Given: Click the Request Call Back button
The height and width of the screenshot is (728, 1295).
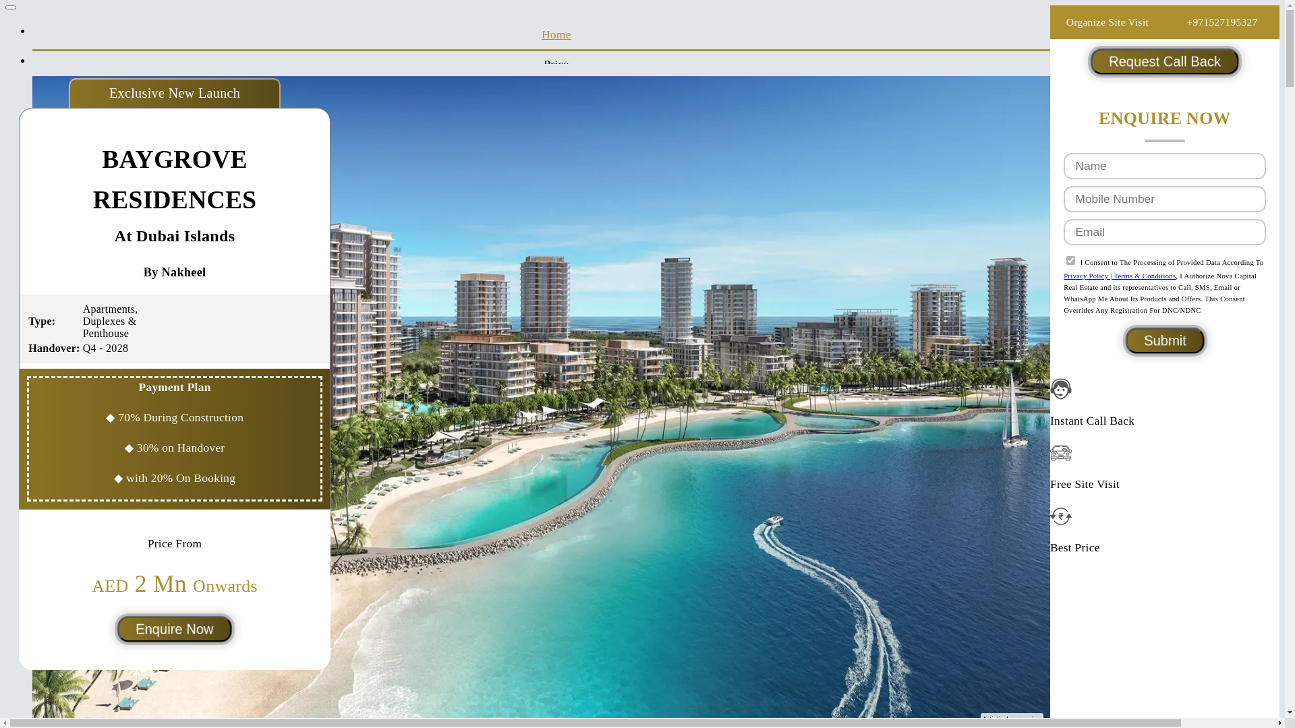Looking at the screenshot, I should pos(1164,61).
